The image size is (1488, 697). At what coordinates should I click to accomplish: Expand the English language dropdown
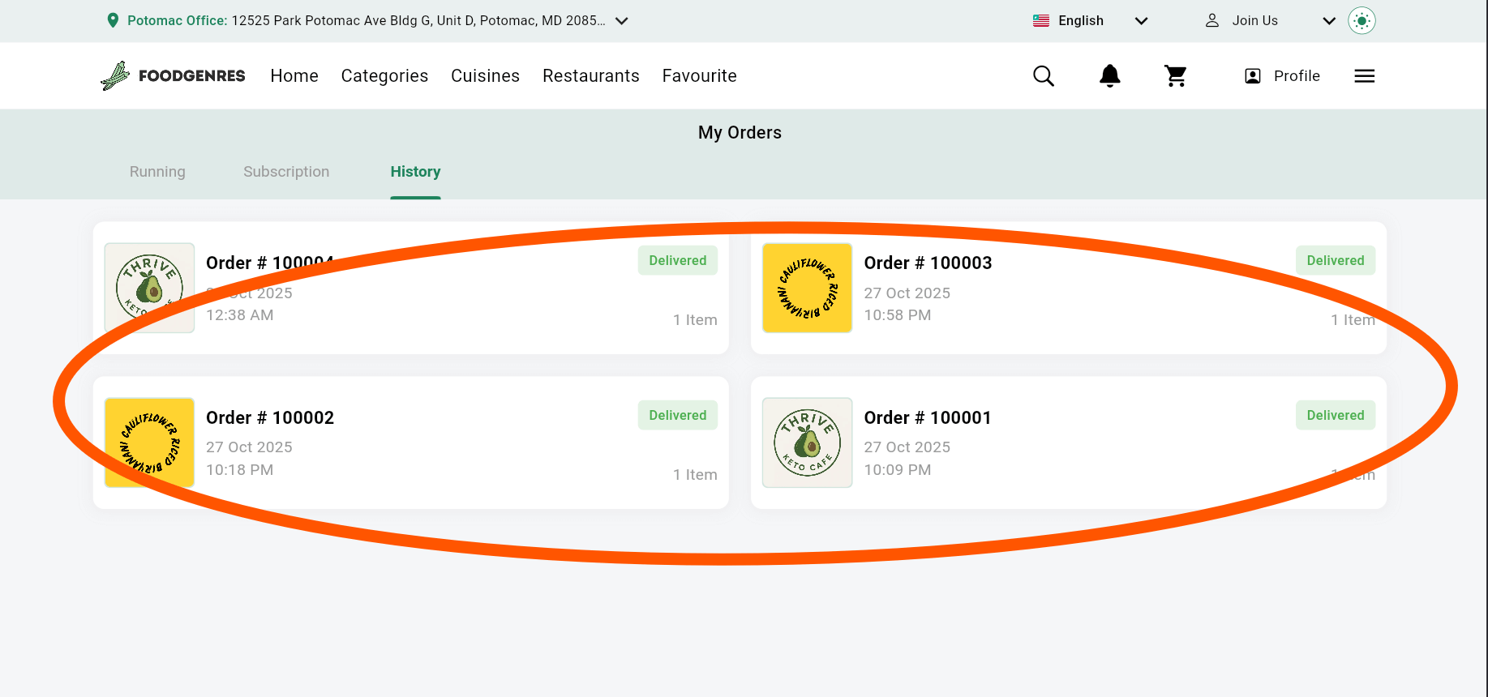(x=1141, y=21)
